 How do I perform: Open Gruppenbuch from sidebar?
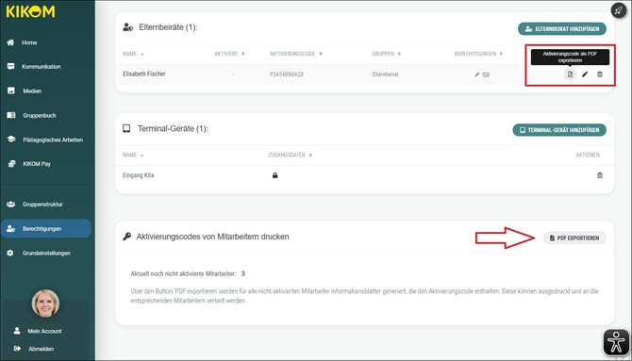(x=40, y=116)
